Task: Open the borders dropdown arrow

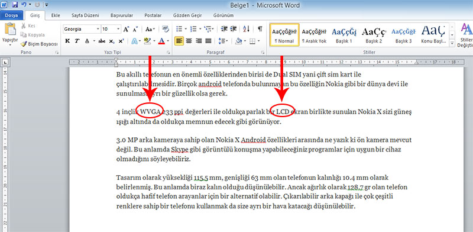Action: click(258, 41)
